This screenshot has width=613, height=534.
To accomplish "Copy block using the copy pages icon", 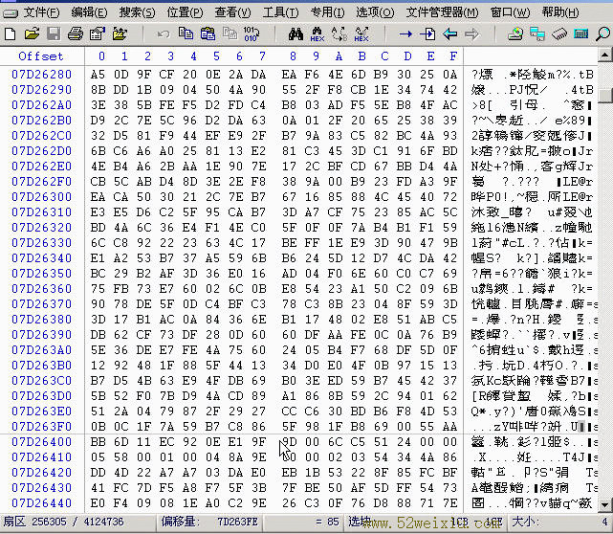I will [x=186, y=34].
